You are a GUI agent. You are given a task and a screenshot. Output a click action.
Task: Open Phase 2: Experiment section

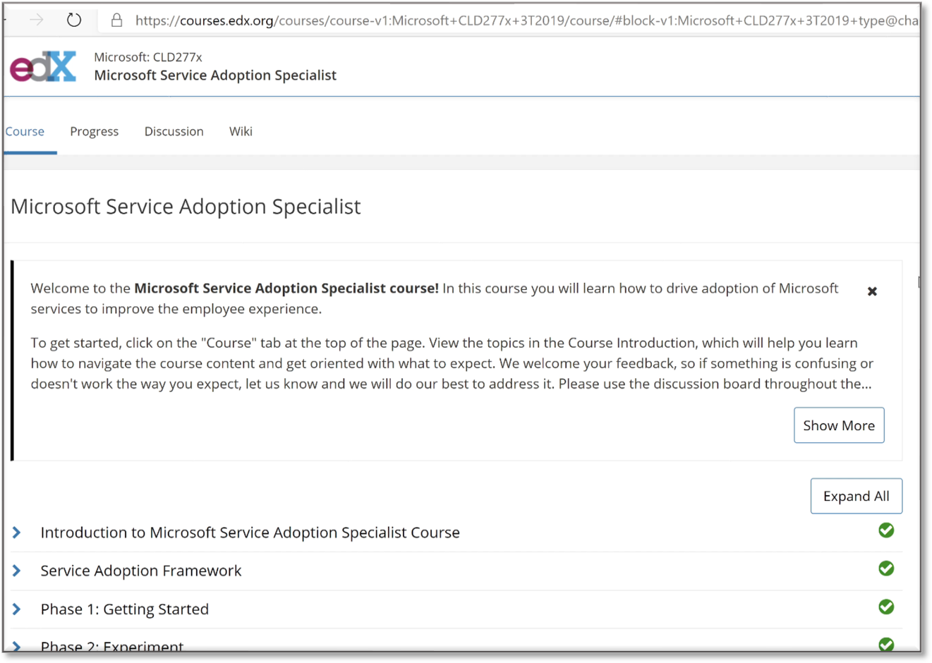pyautogui.click(x=112, y=645)
